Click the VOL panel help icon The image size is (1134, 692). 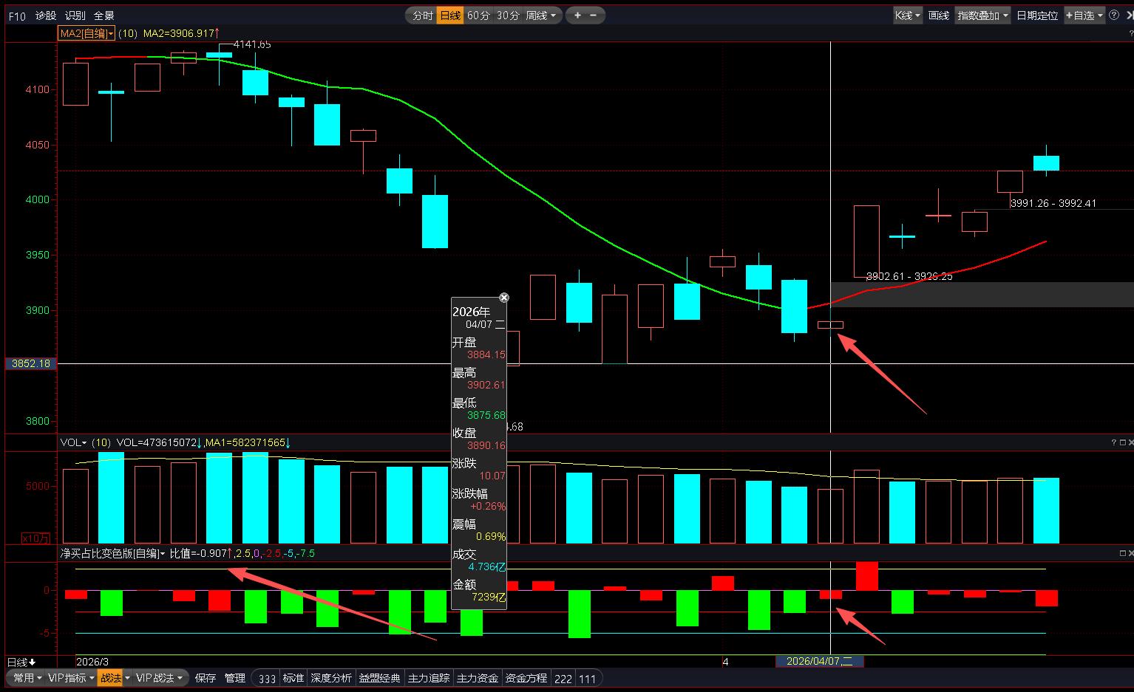(1113, 442)
